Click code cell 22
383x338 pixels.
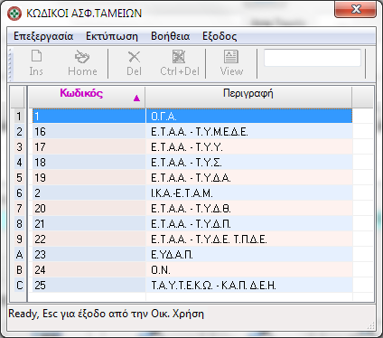coord(89,239)
